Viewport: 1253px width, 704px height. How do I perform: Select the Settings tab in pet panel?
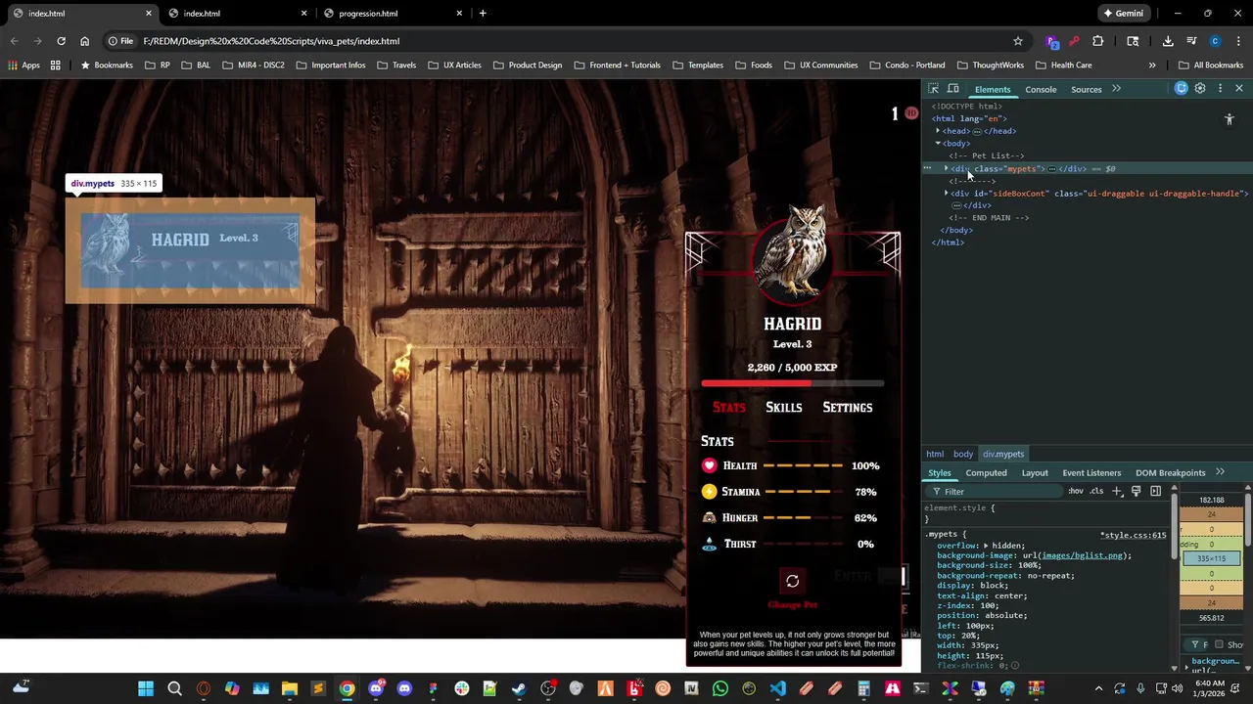(x=848, y=408)
